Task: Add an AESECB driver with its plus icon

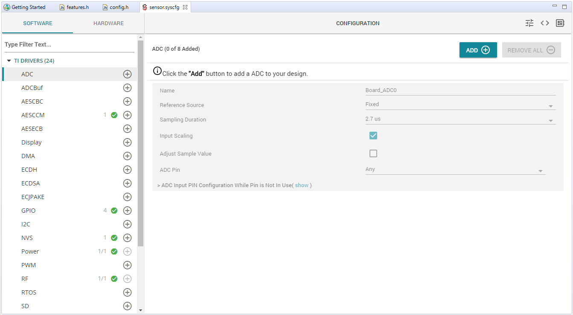Action: (127, 129)
